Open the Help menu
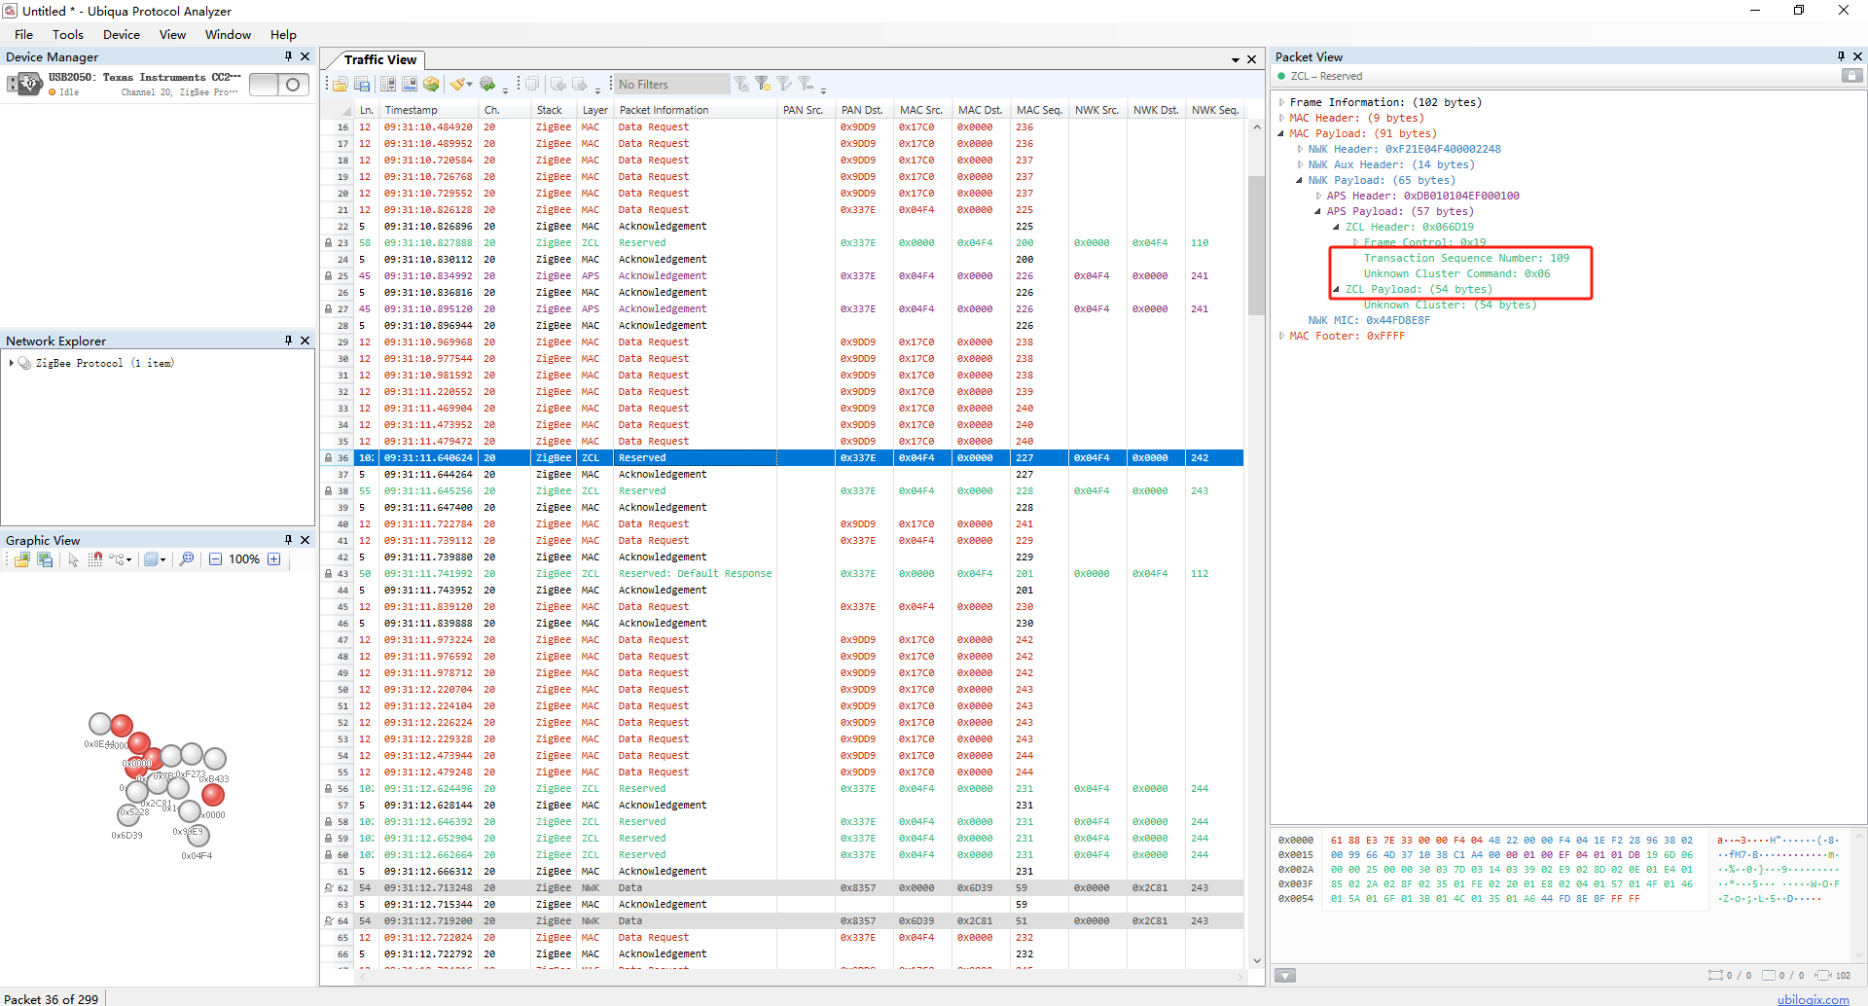 [283, 34]
